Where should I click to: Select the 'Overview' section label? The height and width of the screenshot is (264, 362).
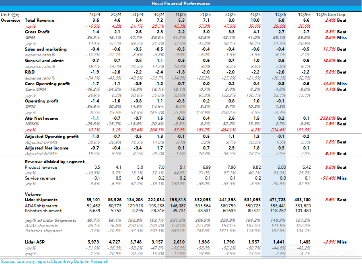coord(10,20)
